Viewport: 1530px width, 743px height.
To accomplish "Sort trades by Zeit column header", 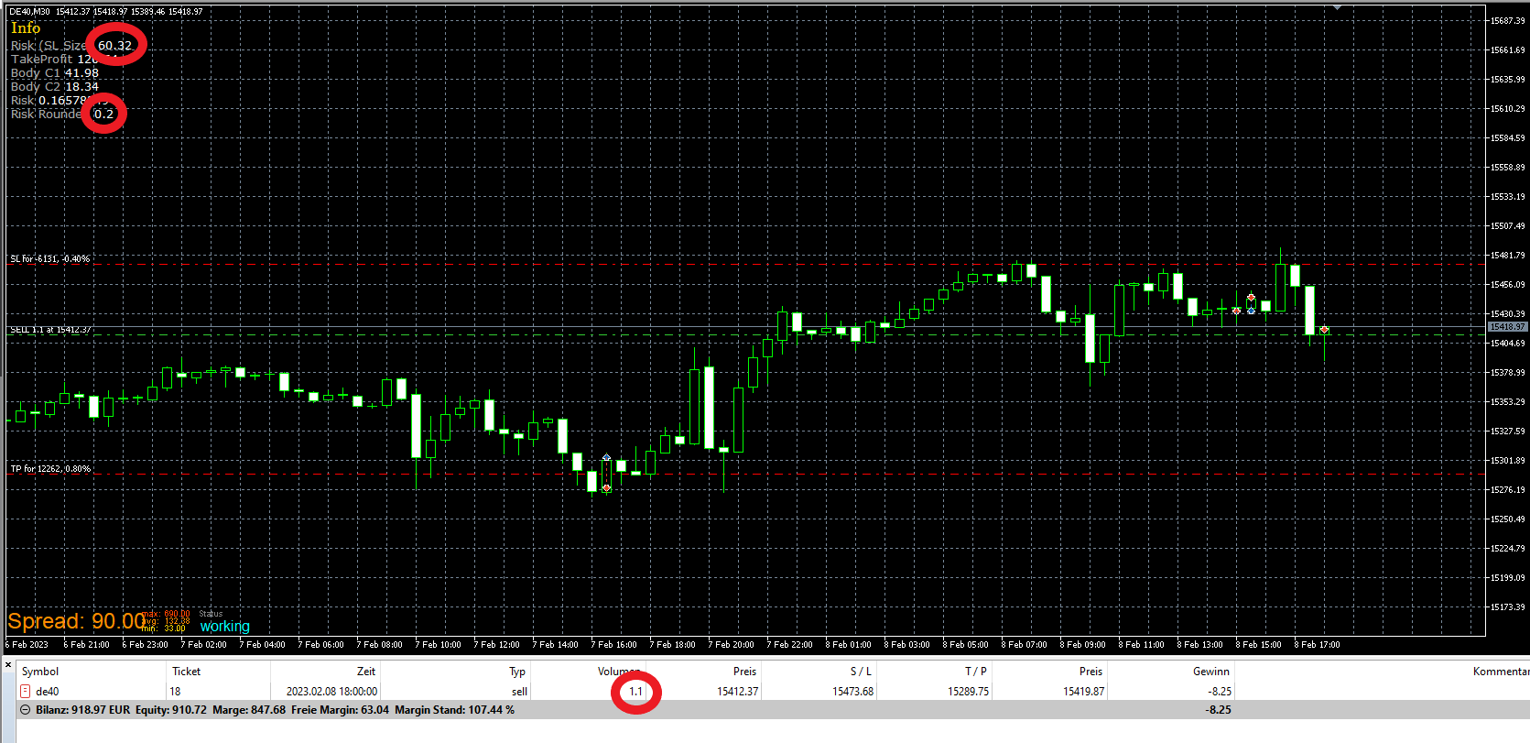I will [x=366, y=672].
